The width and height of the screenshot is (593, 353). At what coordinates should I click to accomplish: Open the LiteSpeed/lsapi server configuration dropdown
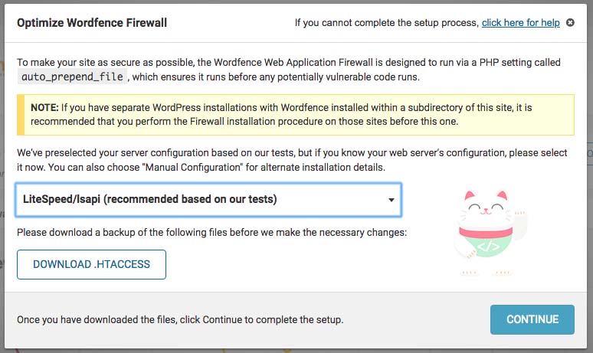point(208,200)
